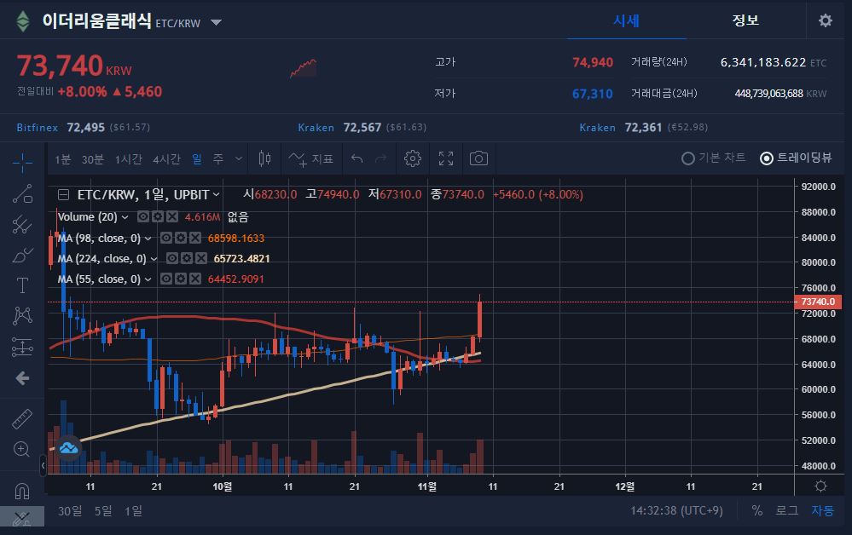The height and width of the screenshot is (535, 852).
Task: Click the 14:32:38 (UTC+9) timezone clock
Action: 676,510
